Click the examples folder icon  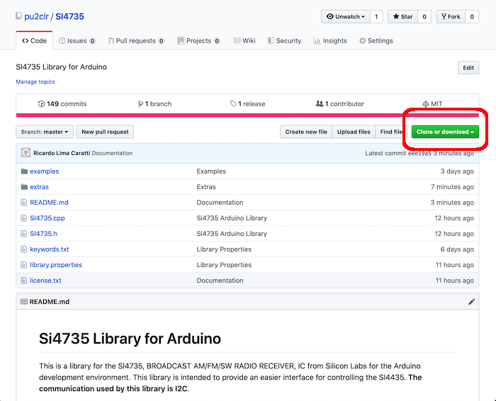24,171
